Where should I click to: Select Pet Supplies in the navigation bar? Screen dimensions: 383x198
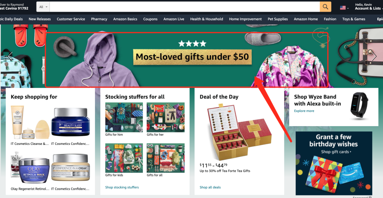point(278,19)
